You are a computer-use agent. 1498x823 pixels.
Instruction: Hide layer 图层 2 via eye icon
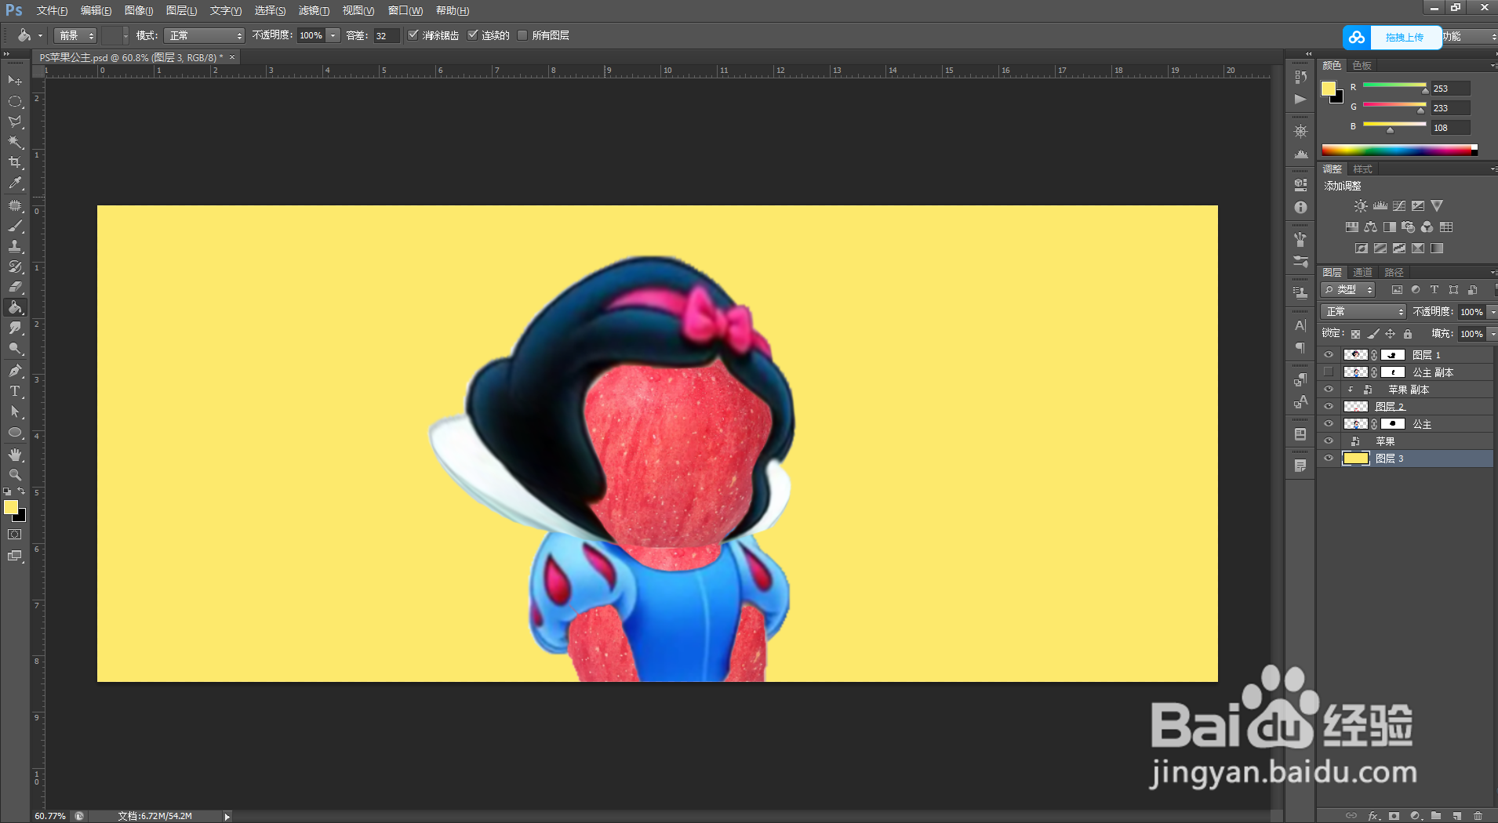[x=1329, y=407]
